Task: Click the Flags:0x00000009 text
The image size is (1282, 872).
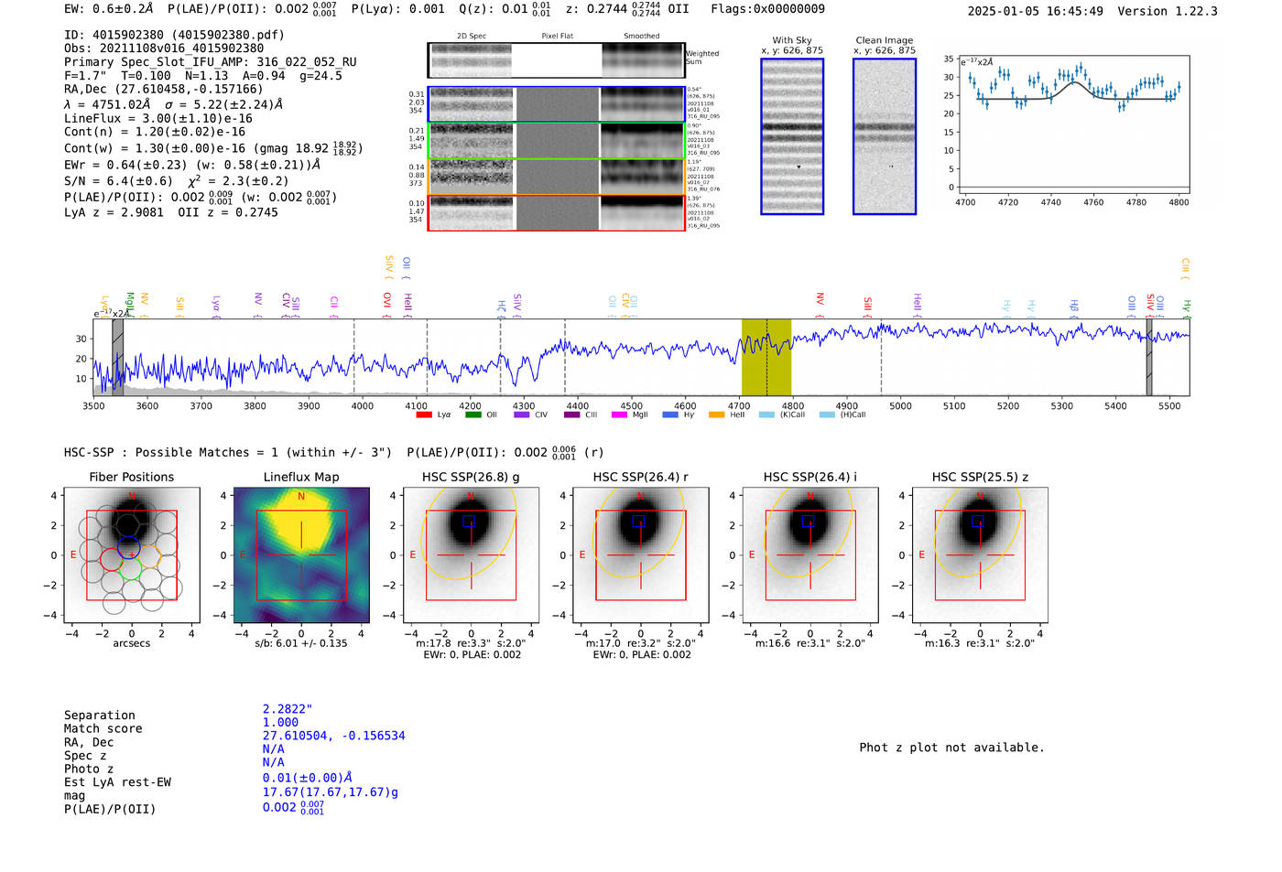Action: 767,9
